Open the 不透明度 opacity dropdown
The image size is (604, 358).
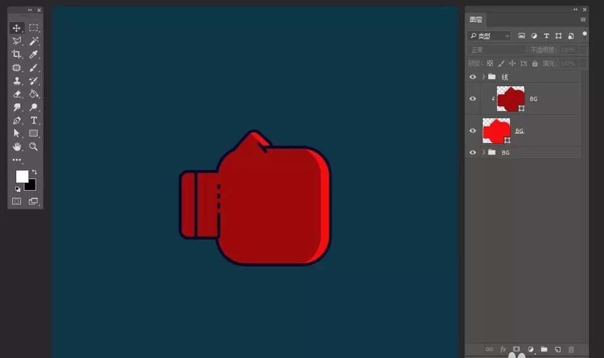(583, 50)
